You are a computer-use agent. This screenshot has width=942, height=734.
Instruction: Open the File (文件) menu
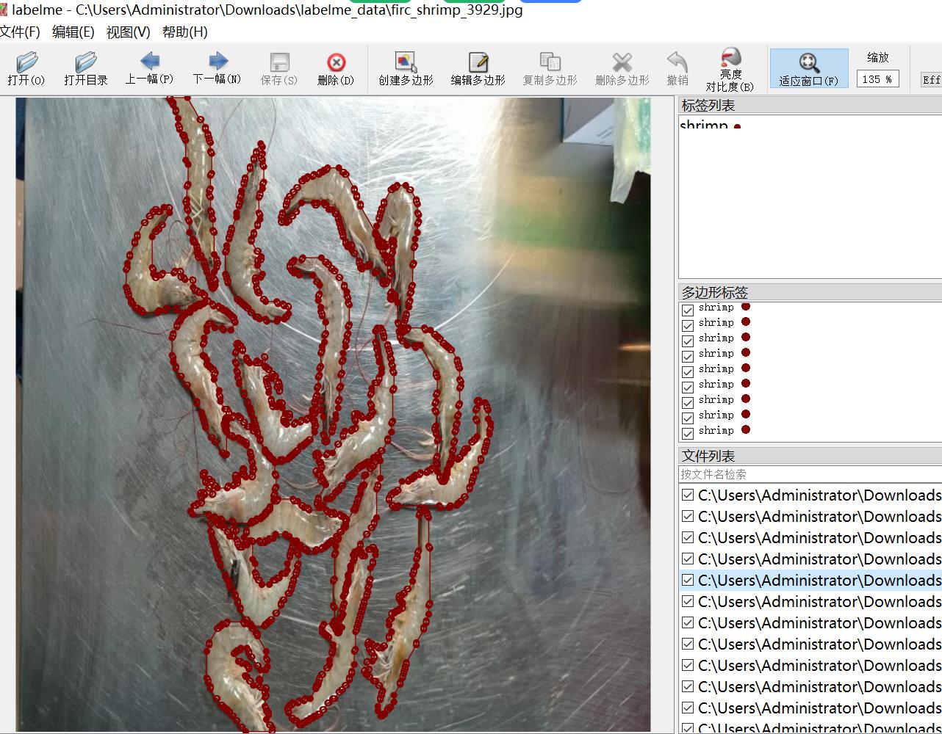(x=19, y=32)
